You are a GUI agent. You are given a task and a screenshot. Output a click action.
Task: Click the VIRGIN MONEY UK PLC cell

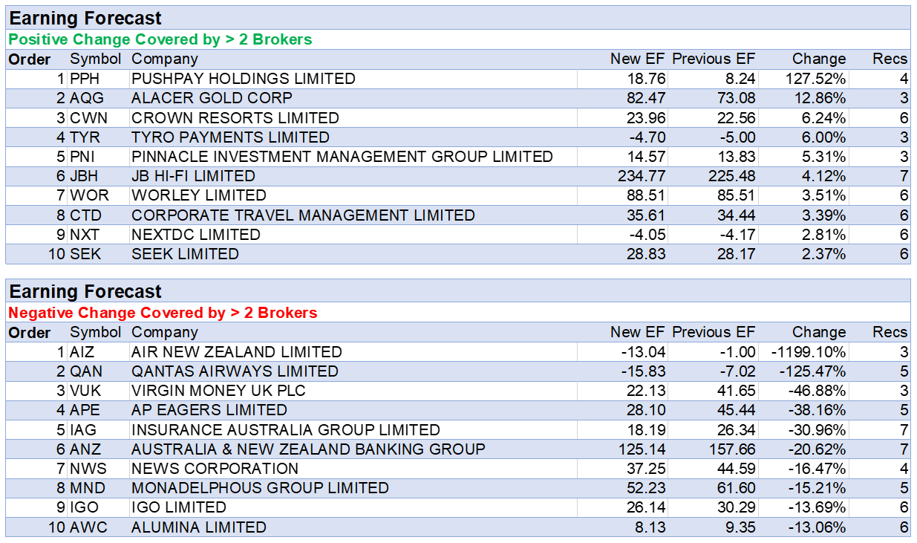pyautogui.click(x=218, y=391)
